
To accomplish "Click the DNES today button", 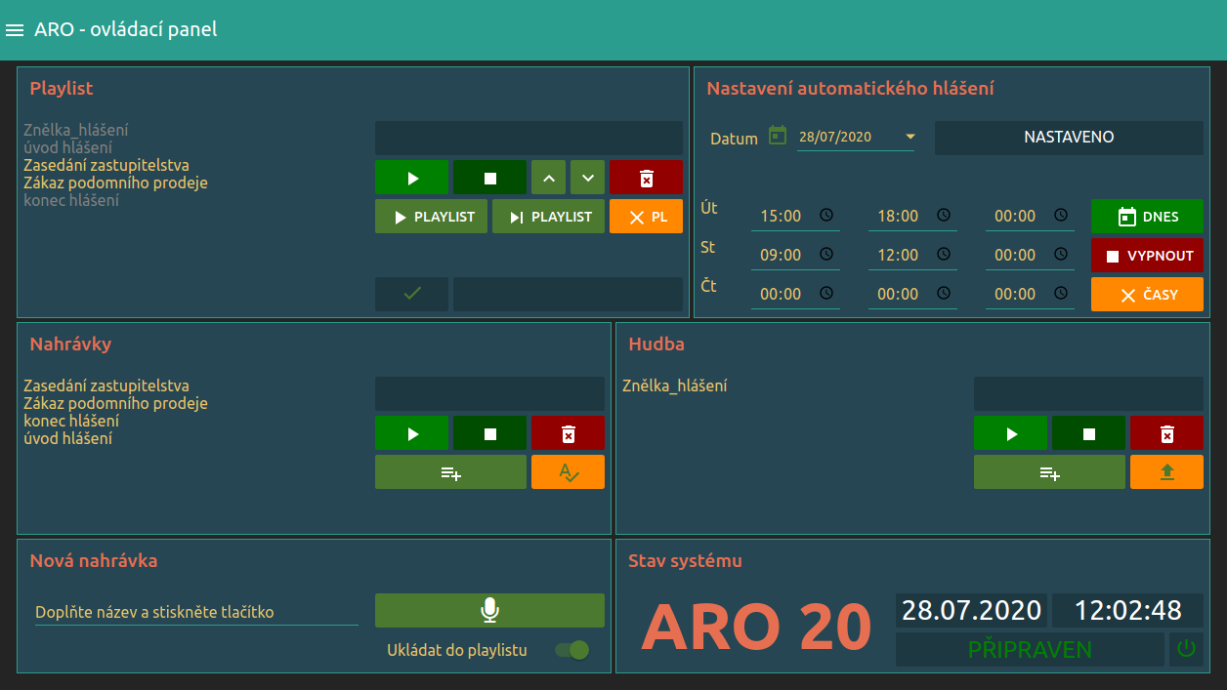I will (1147, 217).
